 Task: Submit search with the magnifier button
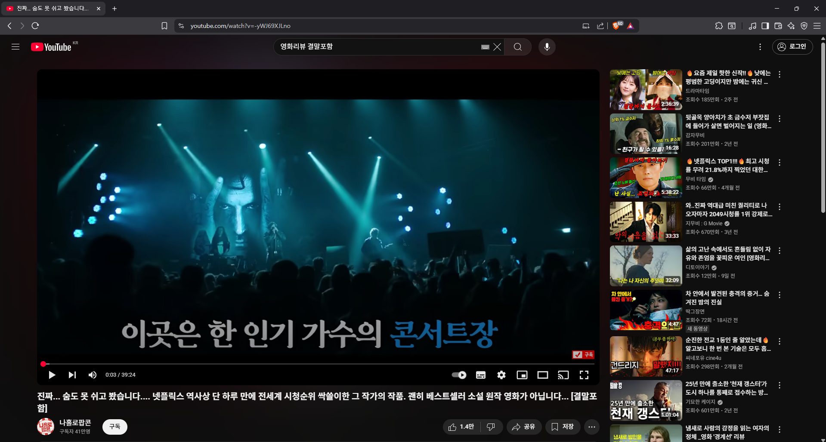(518, 47)
